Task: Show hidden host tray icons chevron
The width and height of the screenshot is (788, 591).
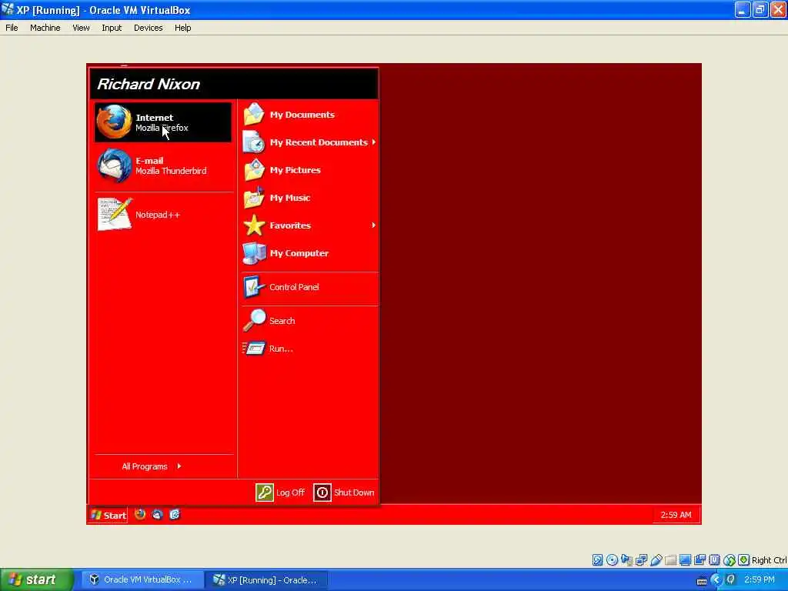Action: (716, 579)
